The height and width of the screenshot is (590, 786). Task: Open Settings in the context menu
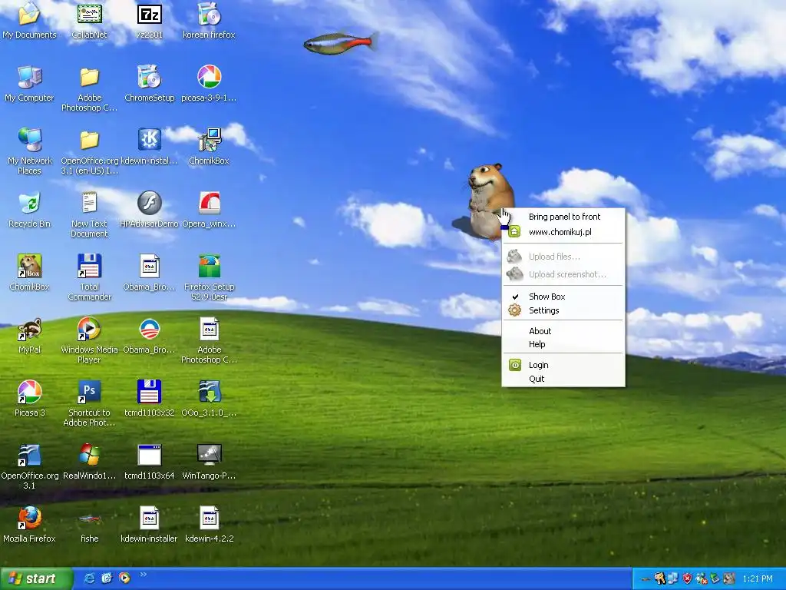pos(563,310)
